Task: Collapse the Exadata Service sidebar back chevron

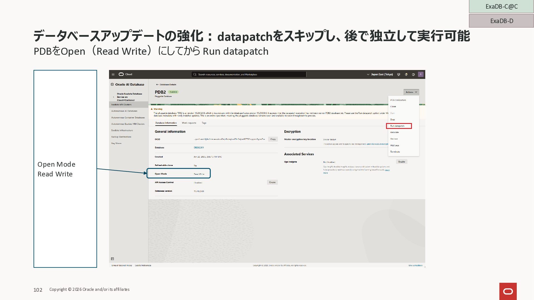Action: tap(113, 97)
